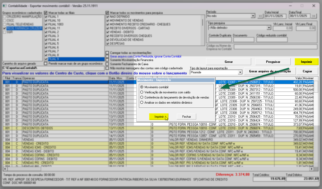Click the Gerar button

point(229,62)
